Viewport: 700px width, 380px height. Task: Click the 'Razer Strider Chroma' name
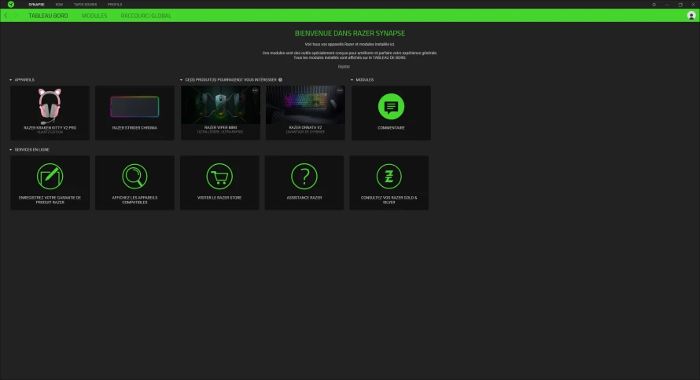pyautogui.click(x=134, y=128)
